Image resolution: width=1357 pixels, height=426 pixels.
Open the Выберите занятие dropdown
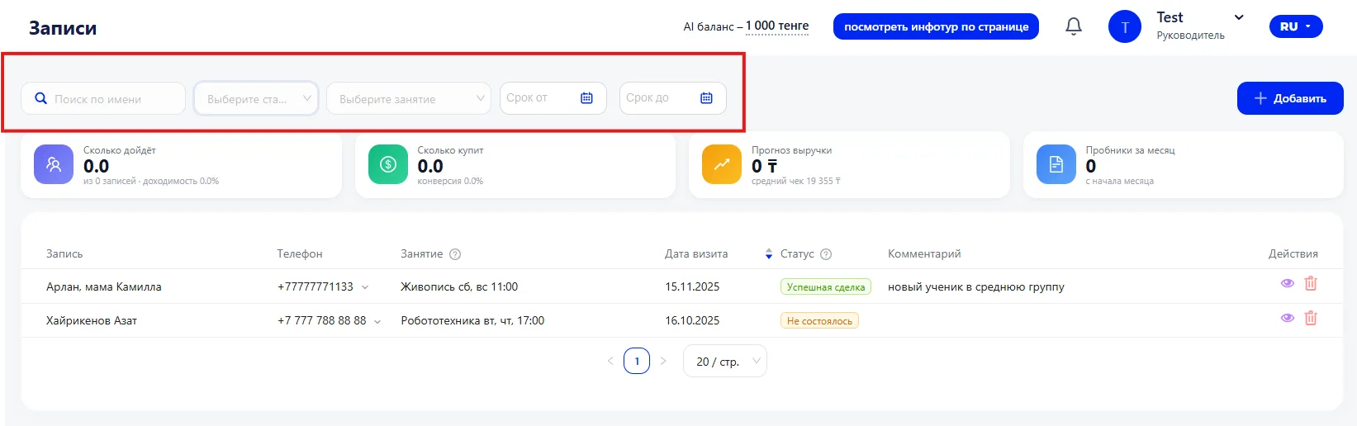pyautogui.click(x=409, y=98)
